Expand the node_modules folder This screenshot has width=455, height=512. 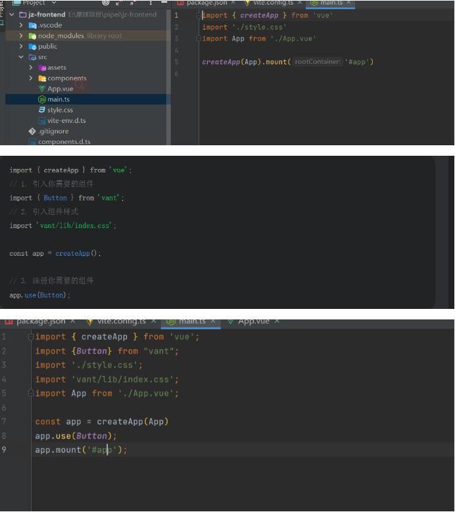[x=21, y=35]
